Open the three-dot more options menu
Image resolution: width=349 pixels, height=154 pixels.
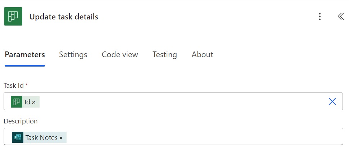click(319, 17)
